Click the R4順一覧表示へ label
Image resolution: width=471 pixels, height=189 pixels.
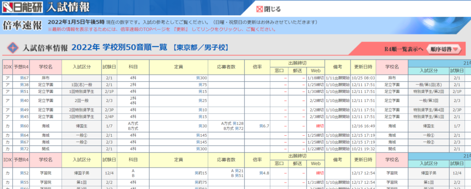coord(404,50)
